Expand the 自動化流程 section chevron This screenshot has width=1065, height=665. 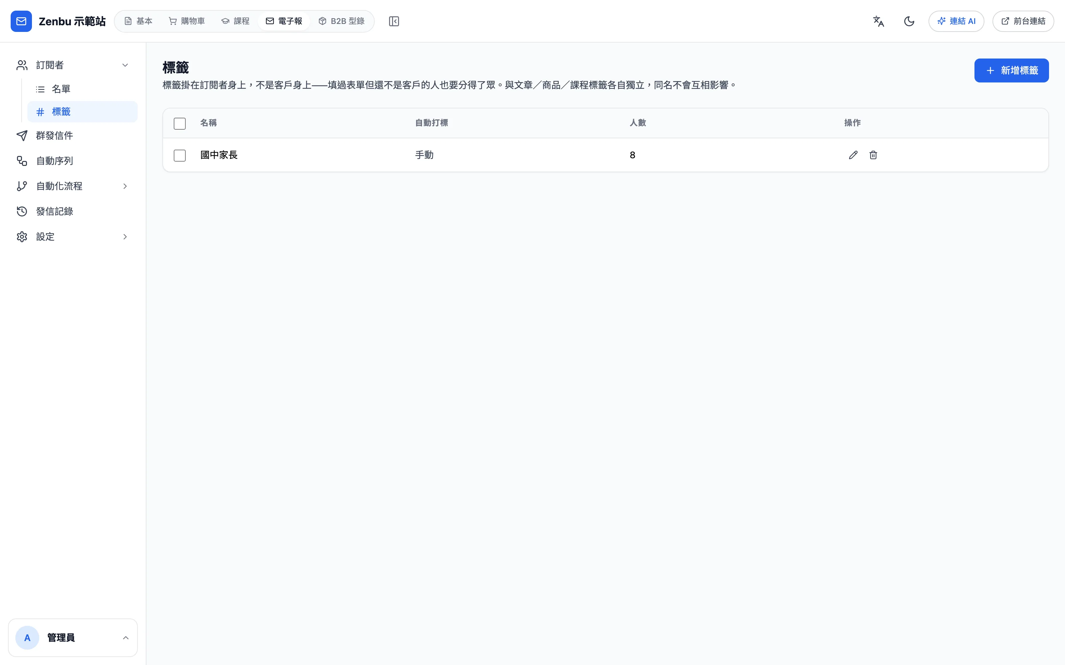[x=125, y=186]
